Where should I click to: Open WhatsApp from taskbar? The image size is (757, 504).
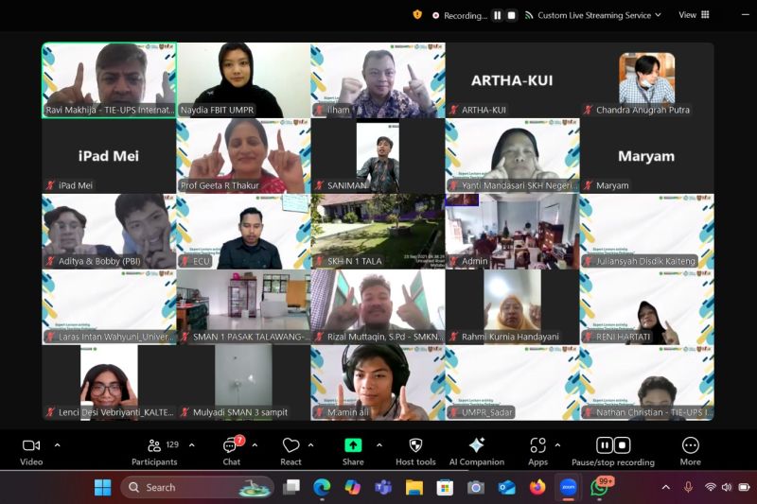599,488
